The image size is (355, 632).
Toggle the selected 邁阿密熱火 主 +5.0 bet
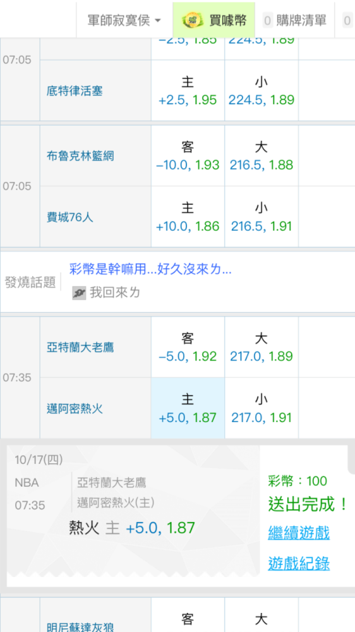tap(188, 408)
